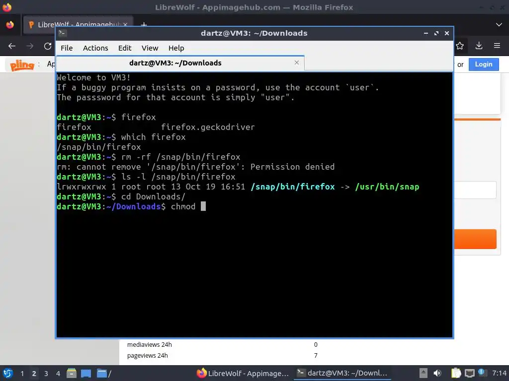Go back in the Firefox window
Screen dimensions: 509x381
[x=12, y=46]
